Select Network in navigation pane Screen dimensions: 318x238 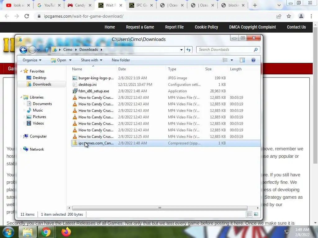coord(37,149)
